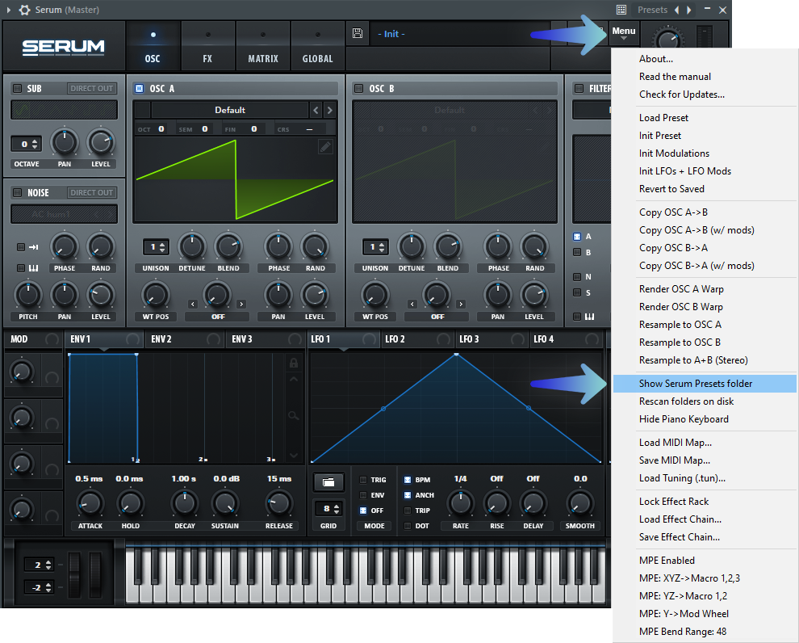Click the envelope lock icon
Image resolution: width=799 pixels, height=643 pixels.
pyautogui.click(x=294, y=363)
